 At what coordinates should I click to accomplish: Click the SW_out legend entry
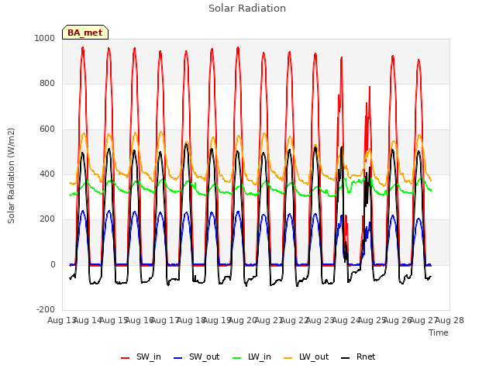click(196, 357)
